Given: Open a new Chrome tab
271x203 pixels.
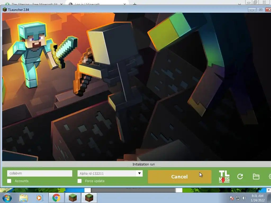Looking at the screenshot, I should click(135, 4).
